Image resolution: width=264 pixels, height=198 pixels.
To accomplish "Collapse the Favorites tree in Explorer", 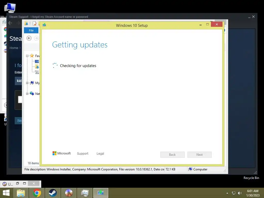I will 27,56.
